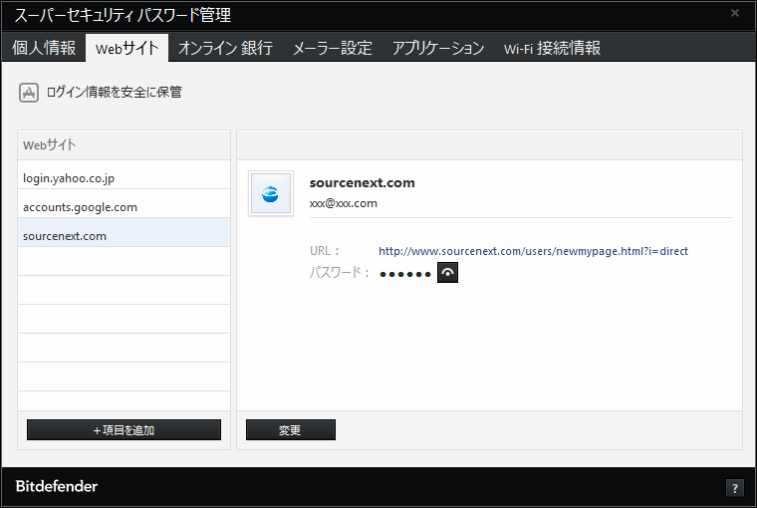Open the アプリケーション tab
Viewport: 757px width, 508px height.
[x=438, y=48]
